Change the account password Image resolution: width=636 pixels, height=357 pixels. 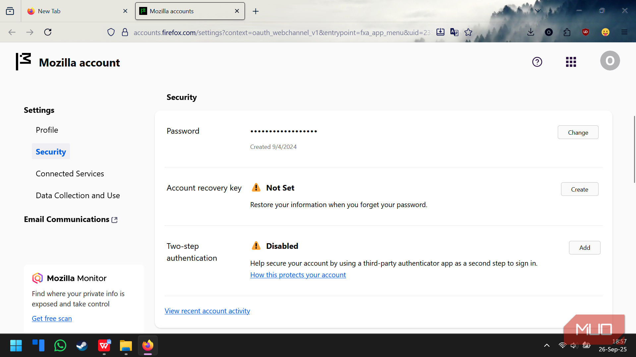(x=578, y=132)
